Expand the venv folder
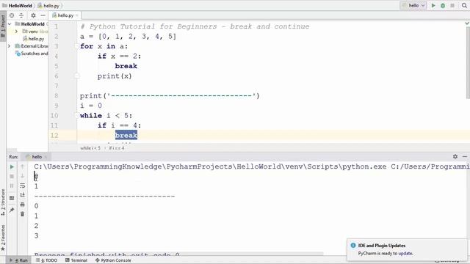Image resolution: width=470 pixels, height=264 pixels. pos(16,31)
